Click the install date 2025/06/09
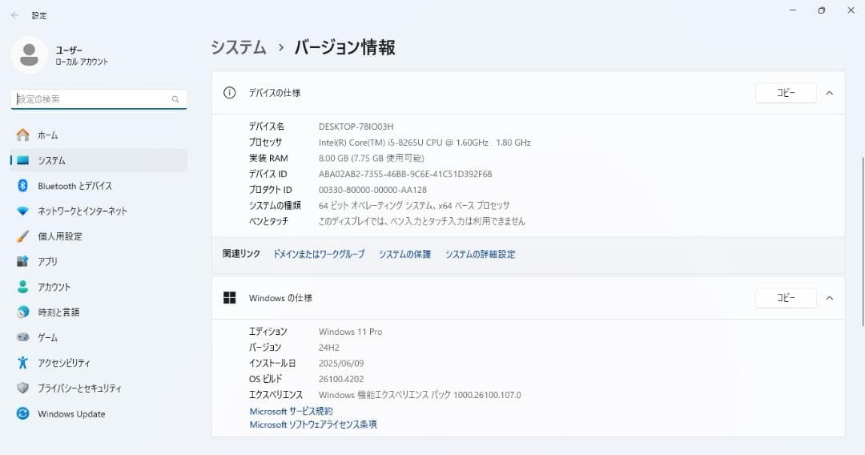The image size is (865, 455). (x=341, y=363)
